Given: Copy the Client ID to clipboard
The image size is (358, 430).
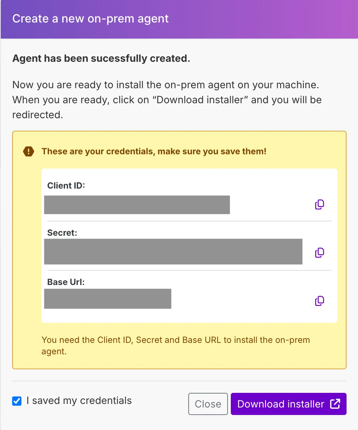Looking at the screenshot, I should 319,205.
